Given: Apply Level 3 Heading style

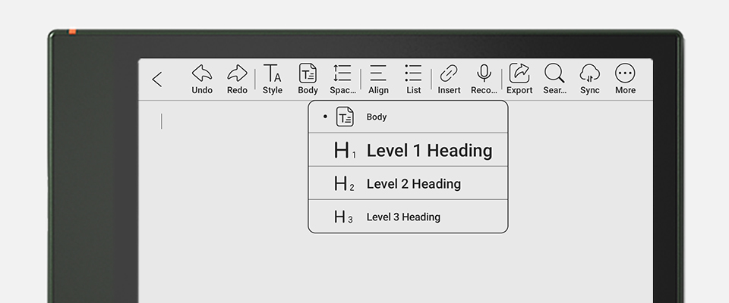Looking at the screenshot, I should coord(409,216).
